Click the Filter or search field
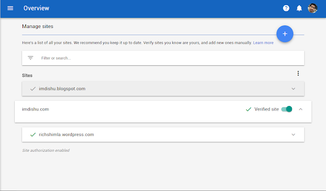Screen dimensions: 326x191 pyautogui.click(x=163, y=58)
